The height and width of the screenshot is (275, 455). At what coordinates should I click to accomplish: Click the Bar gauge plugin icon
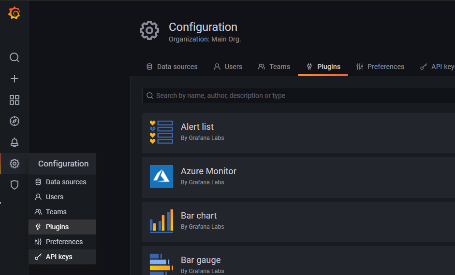(x=161, y=264)
